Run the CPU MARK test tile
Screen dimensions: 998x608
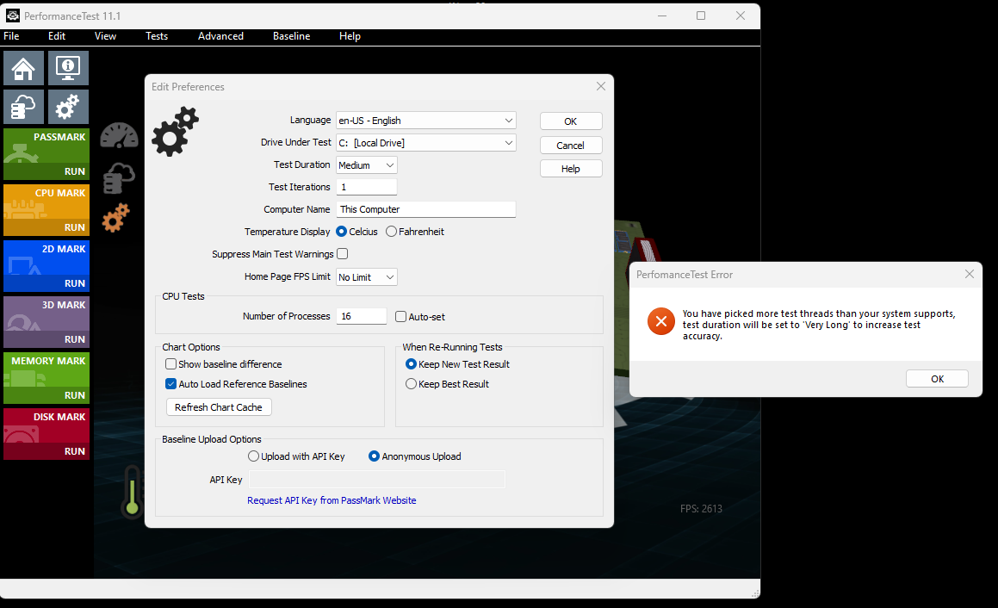(x=46, y=210)
